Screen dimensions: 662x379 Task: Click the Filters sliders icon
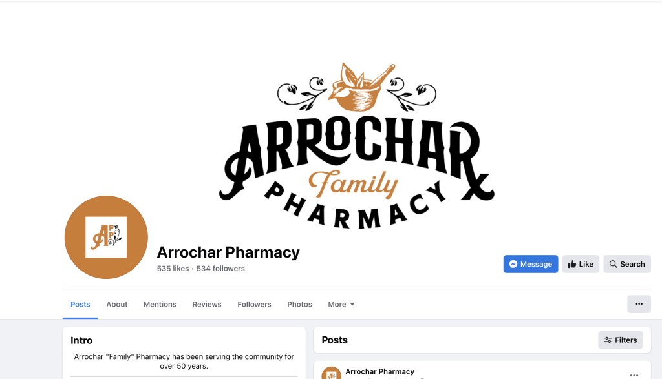click(x=608, y=340)
